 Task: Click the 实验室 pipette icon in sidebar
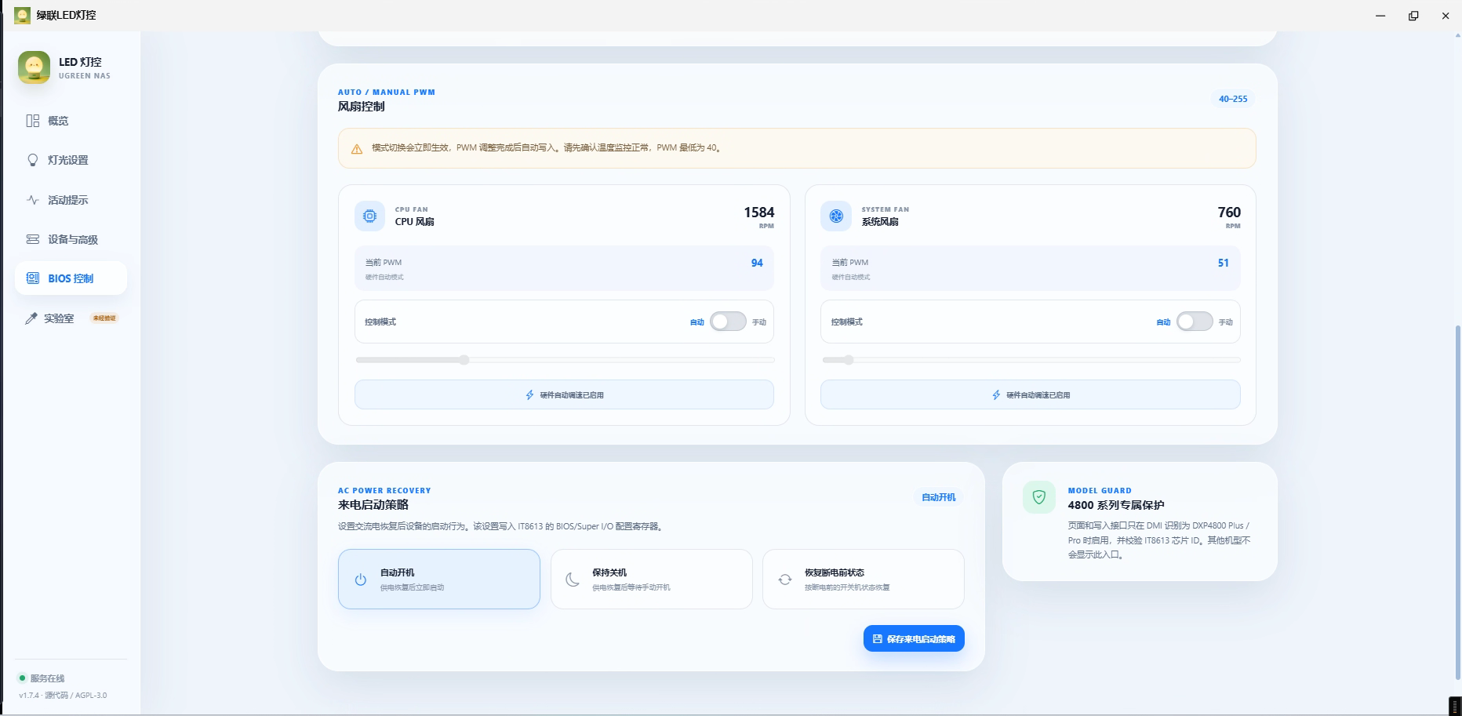[31, 318]
